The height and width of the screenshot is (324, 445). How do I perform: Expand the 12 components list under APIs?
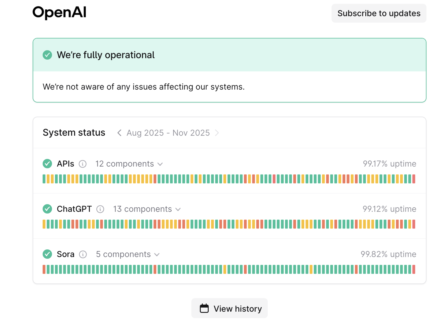point(129,164)
